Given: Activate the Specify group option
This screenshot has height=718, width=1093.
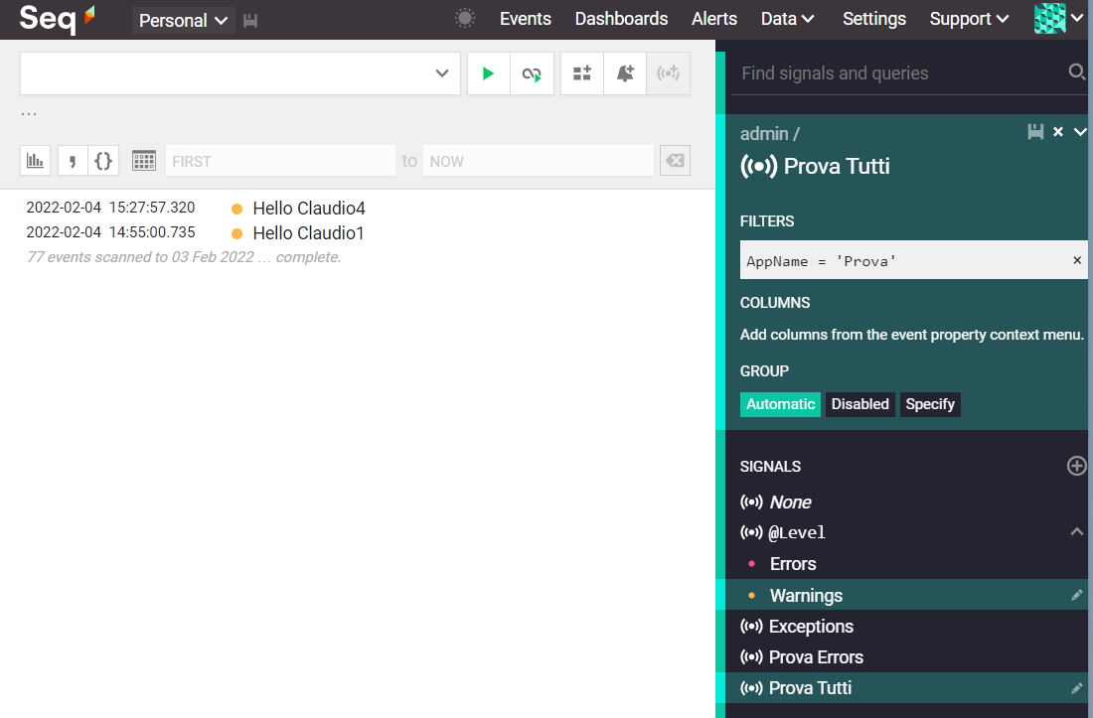Looking at the screenshot, I should pos(930,404).
